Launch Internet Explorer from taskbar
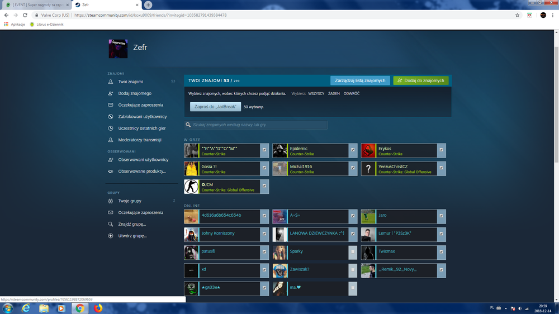 [26, 308]
